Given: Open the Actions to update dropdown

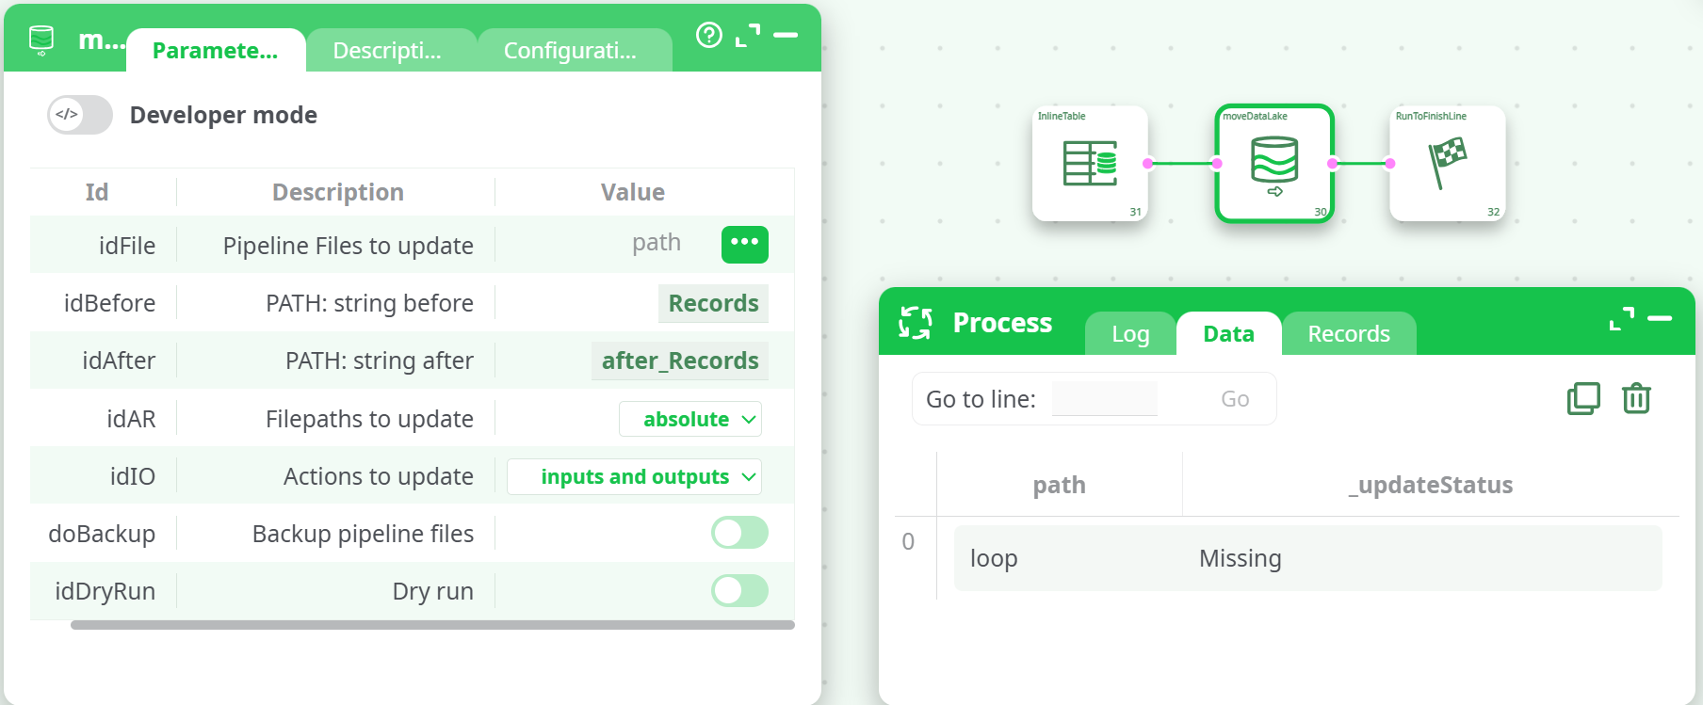Looking at the screenshot, I should [634, 476].
